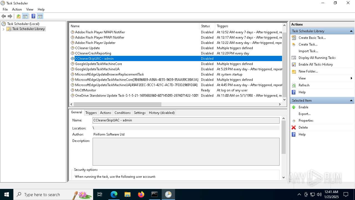Collapse the Task Scheduler Library actions section

[351, 31]
